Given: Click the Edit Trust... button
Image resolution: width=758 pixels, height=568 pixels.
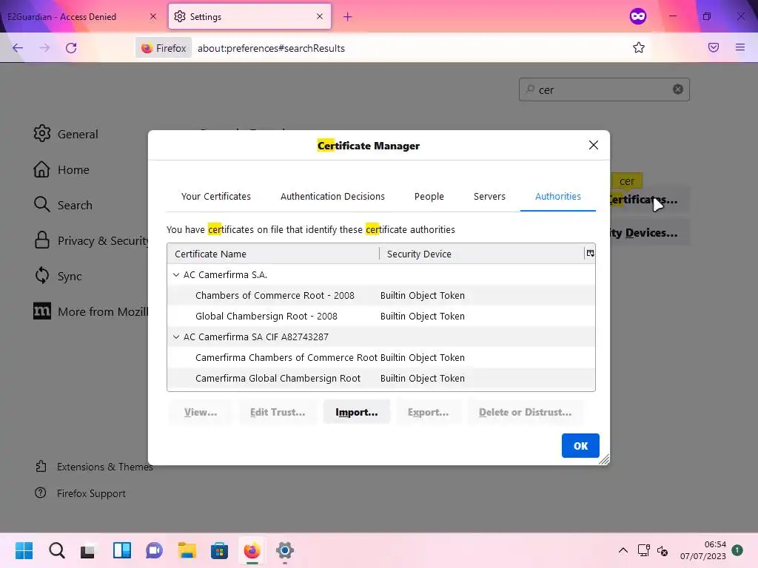Looking at the screenshot, I should [278, 412].
